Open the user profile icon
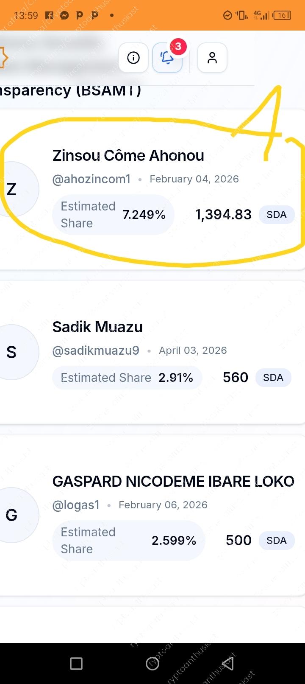Screen dimensions: 305x684 click(x=212, y=58)
